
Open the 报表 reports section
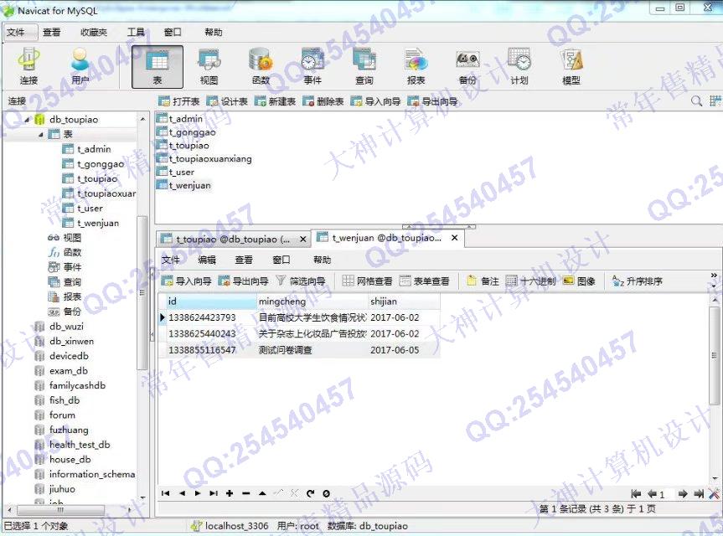pos(416,67)
